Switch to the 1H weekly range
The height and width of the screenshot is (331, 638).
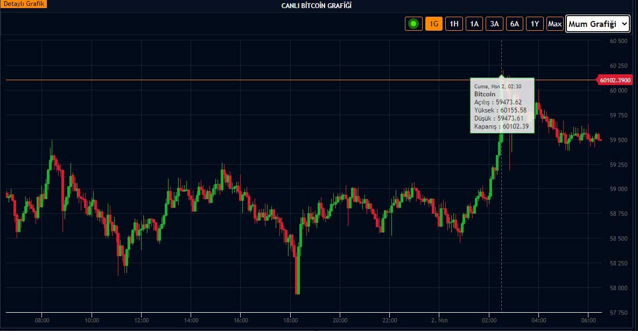454,24
